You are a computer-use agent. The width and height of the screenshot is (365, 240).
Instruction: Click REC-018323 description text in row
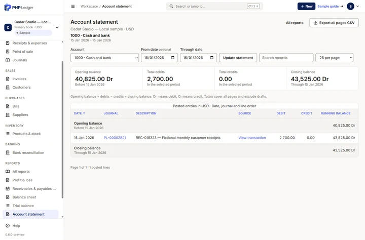pyautogui.click(x=178, y=138)
